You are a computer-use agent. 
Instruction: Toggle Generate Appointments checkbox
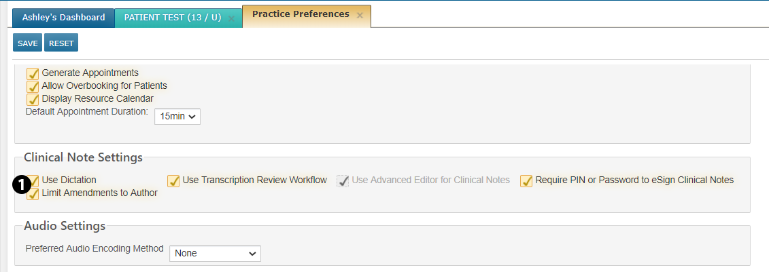tap(32, 73)
